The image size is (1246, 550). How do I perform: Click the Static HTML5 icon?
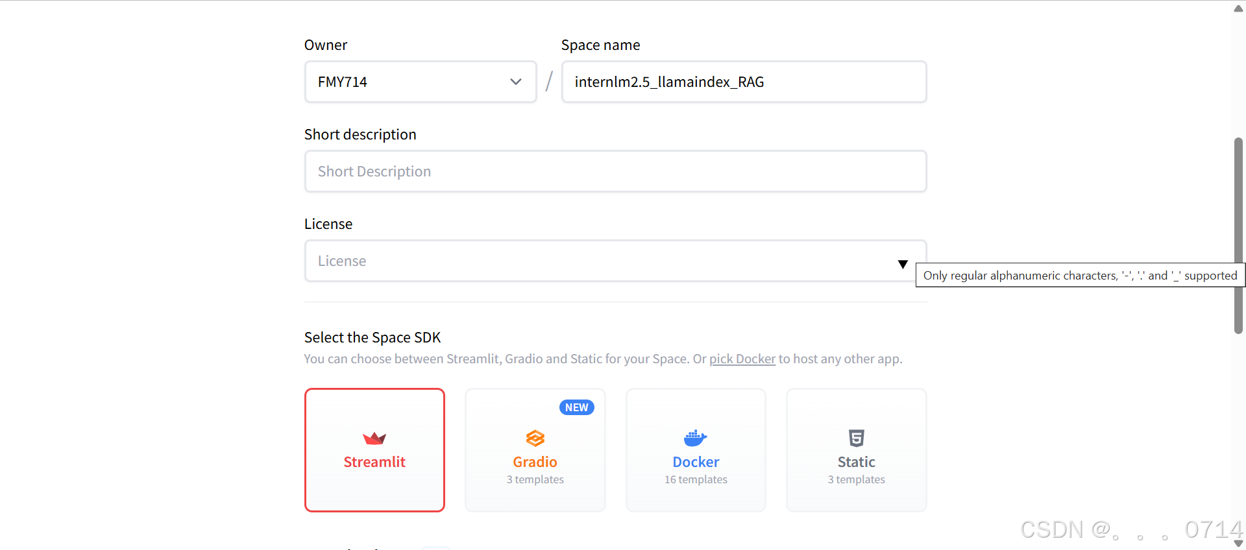click(857, 438)
